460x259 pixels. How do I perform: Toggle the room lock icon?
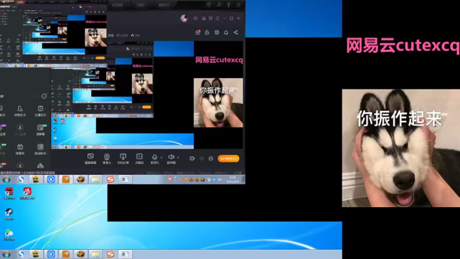(x=207, y=32)
